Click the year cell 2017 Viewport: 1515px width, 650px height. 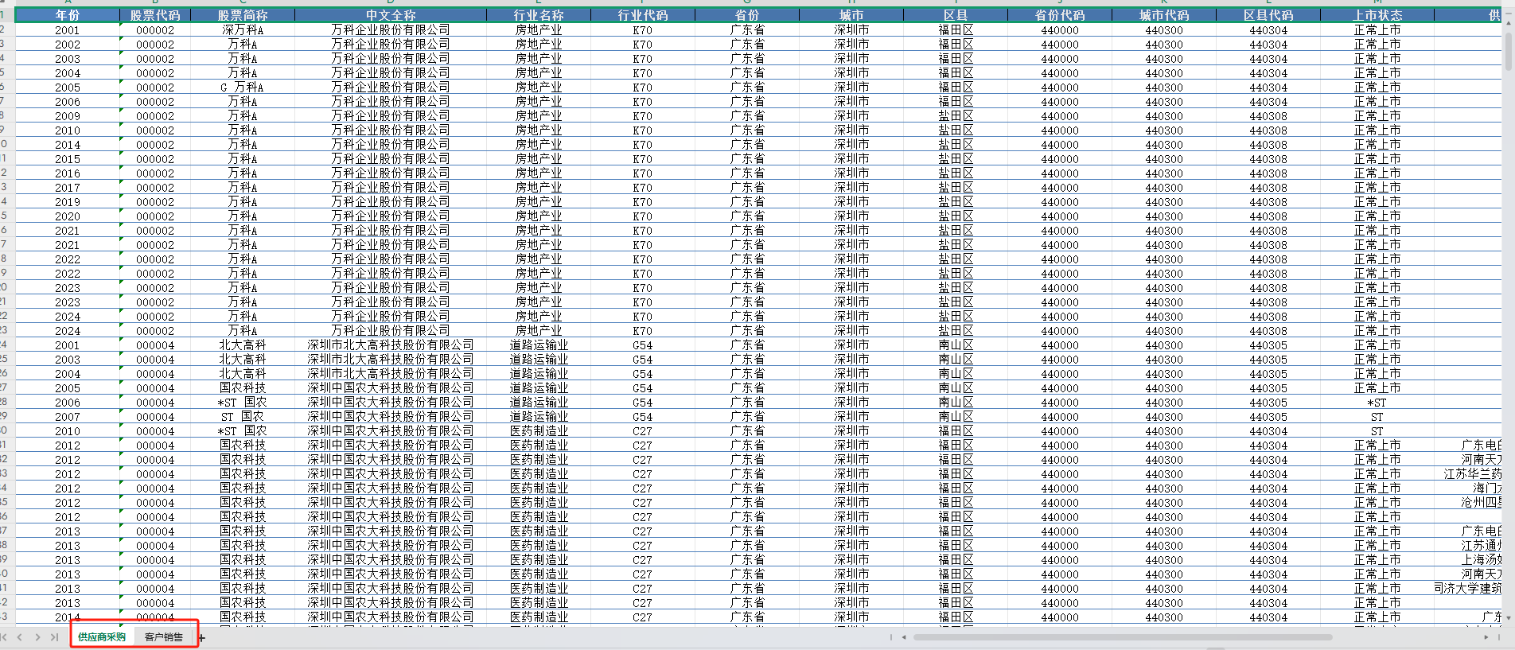click(x=67, y=188)
